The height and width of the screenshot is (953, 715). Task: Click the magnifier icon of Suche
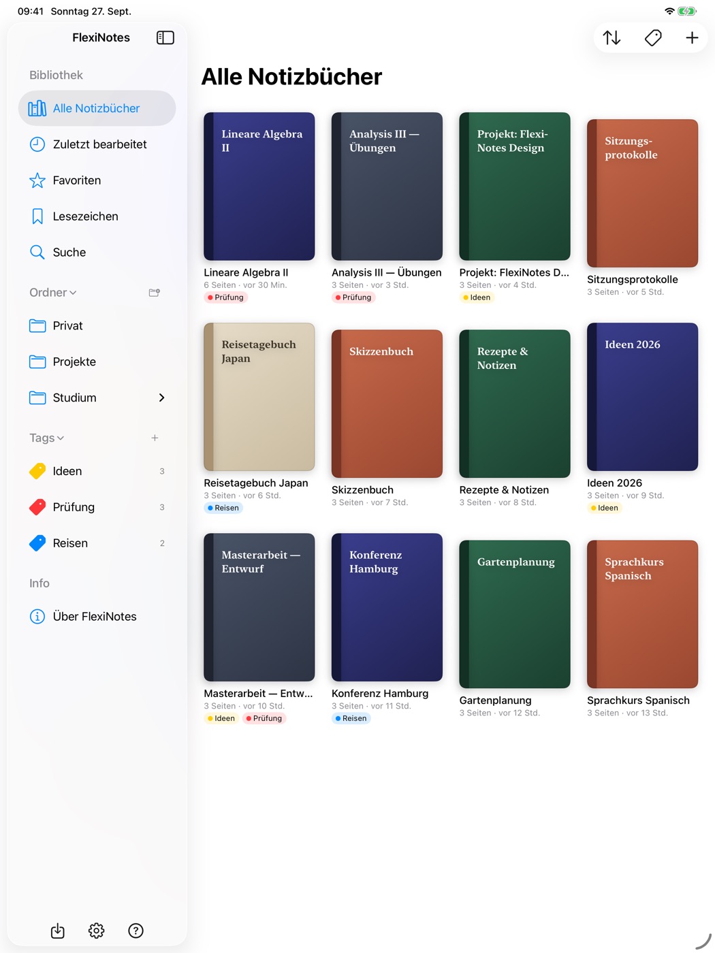(x=37, y=253)
